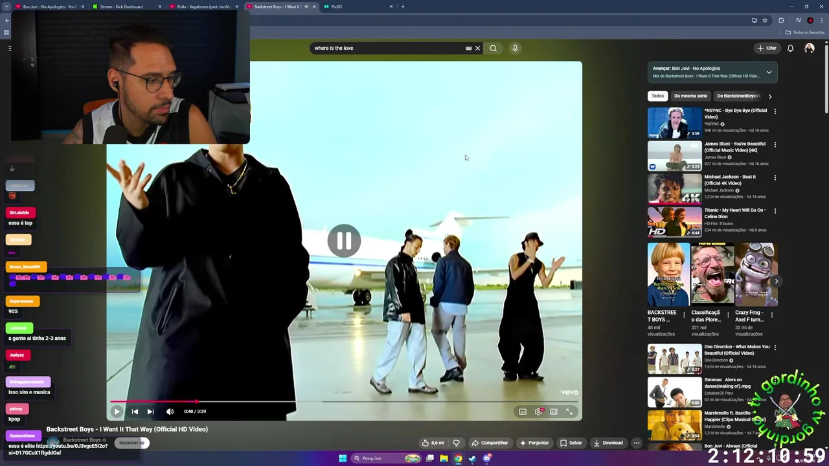
Task: Select the Todos filter chip
Action: click(x=657, y=96)
